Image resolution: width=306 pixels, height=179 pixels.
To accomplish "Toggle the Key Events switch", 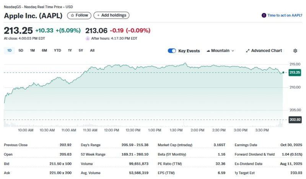I will point(172,51).
